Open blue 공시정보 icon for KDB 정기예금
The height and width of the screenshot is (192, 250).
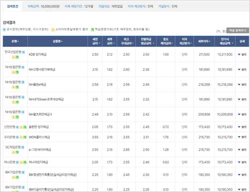(x=23, y=52)
